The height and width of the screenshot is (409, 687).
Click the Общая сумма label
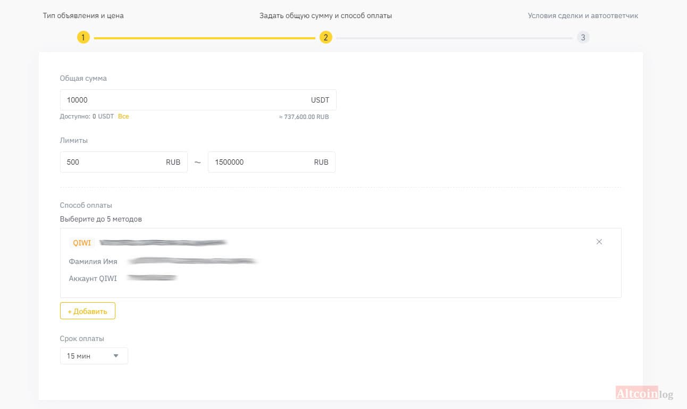(x=83, y=78)
